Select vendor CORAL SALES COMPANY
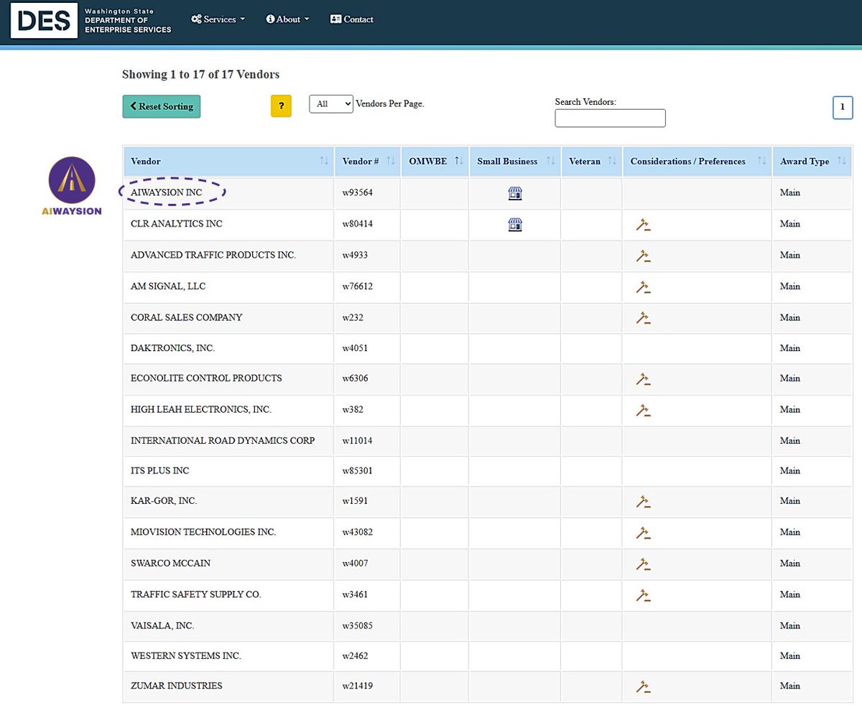 click(x=187, y=317)
